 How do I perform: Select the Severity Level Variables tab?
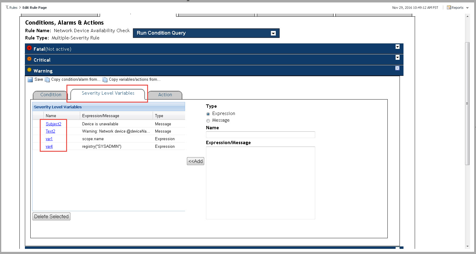pyautogui.click(x=108, y=93)
